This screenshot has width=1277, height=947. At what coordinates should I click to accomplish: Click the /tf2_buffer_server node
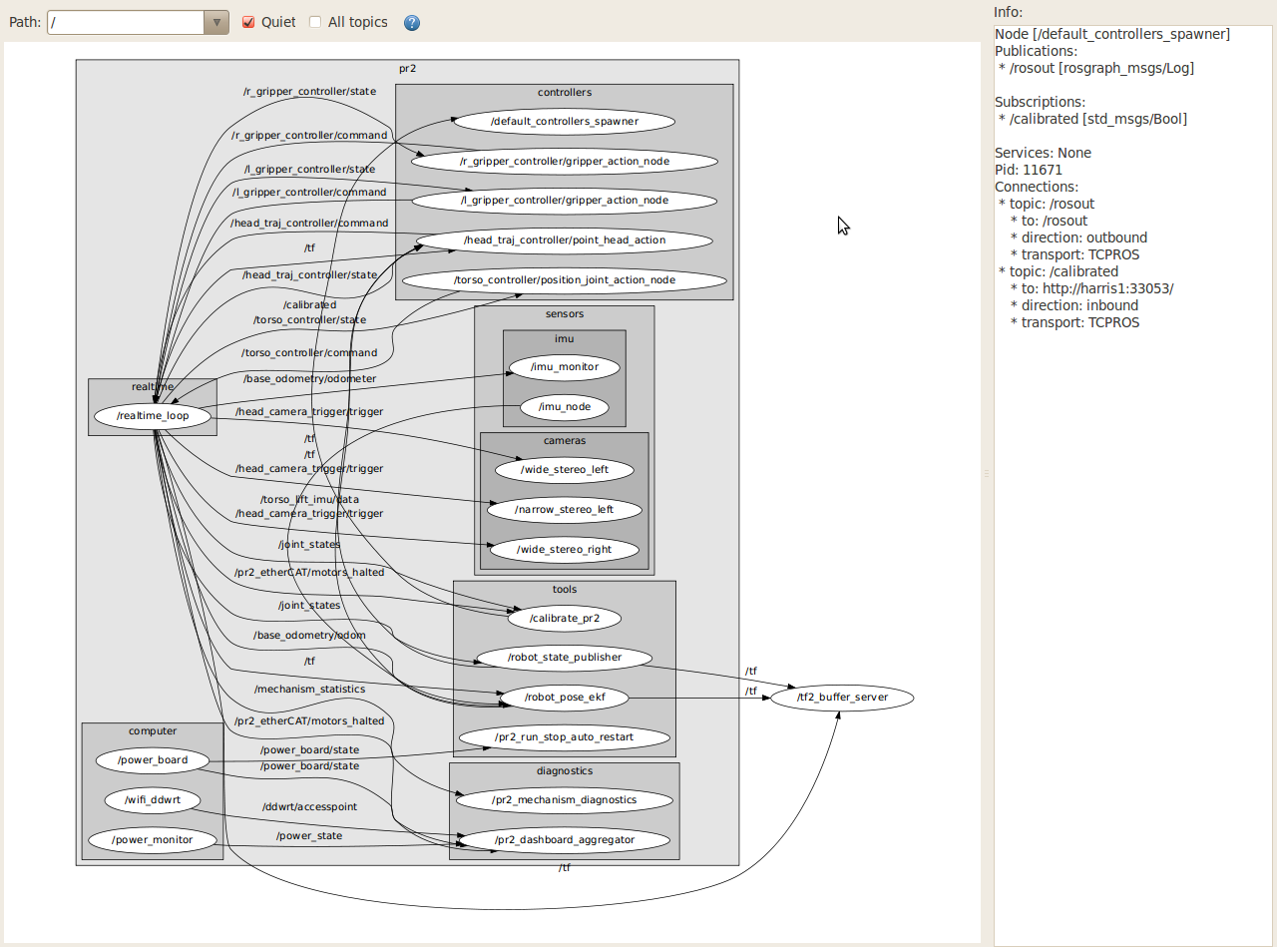[x=842, y=698]
